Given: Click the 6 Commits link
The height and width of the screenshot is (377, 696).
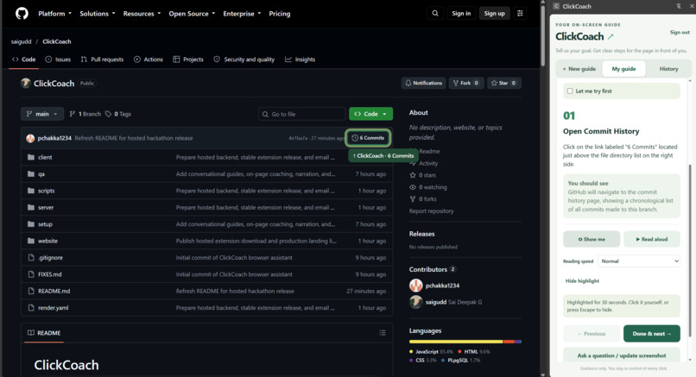Looking at the screenshot, I should pyautogui.click(x=368, y=138).
